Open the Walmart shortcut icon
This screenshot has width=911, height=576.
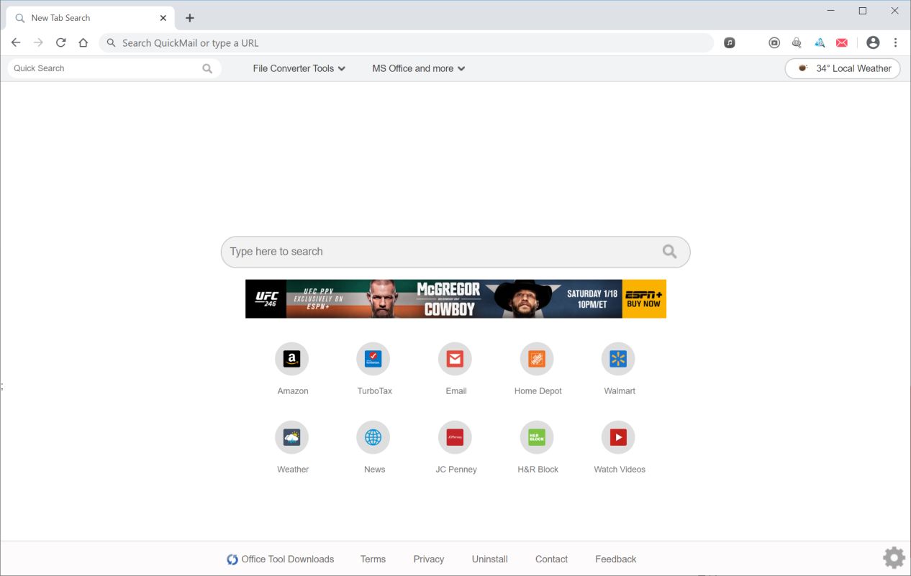(618, 359)
